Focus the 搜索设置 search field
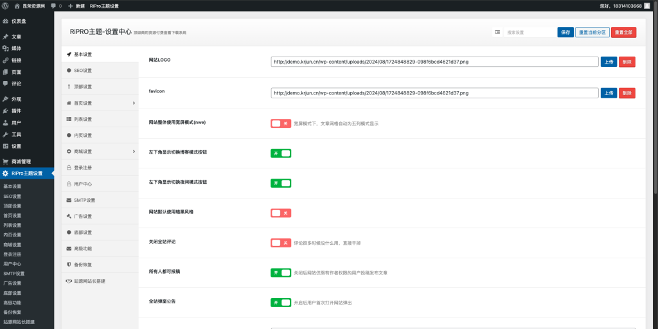The image size is (658, 329). (x=530, y=32)
